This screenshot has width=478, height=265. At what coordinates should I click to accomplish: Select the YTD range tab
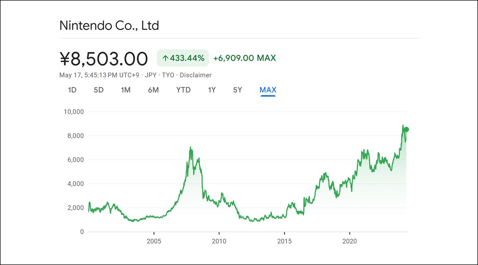pyautogui.click(x=184, y=90)
